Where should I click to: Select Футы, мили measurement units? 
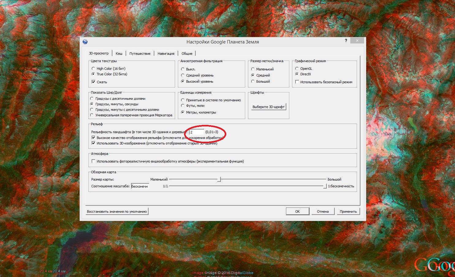pyautogui.click(x=183, y=106)
